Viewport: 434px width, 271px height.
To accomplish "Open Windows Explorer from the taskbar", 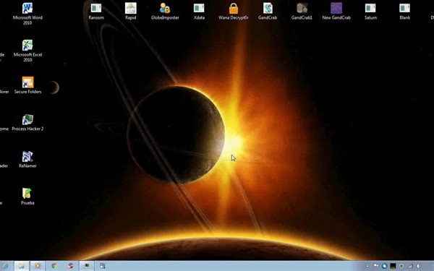I will (x=21, y=266).
